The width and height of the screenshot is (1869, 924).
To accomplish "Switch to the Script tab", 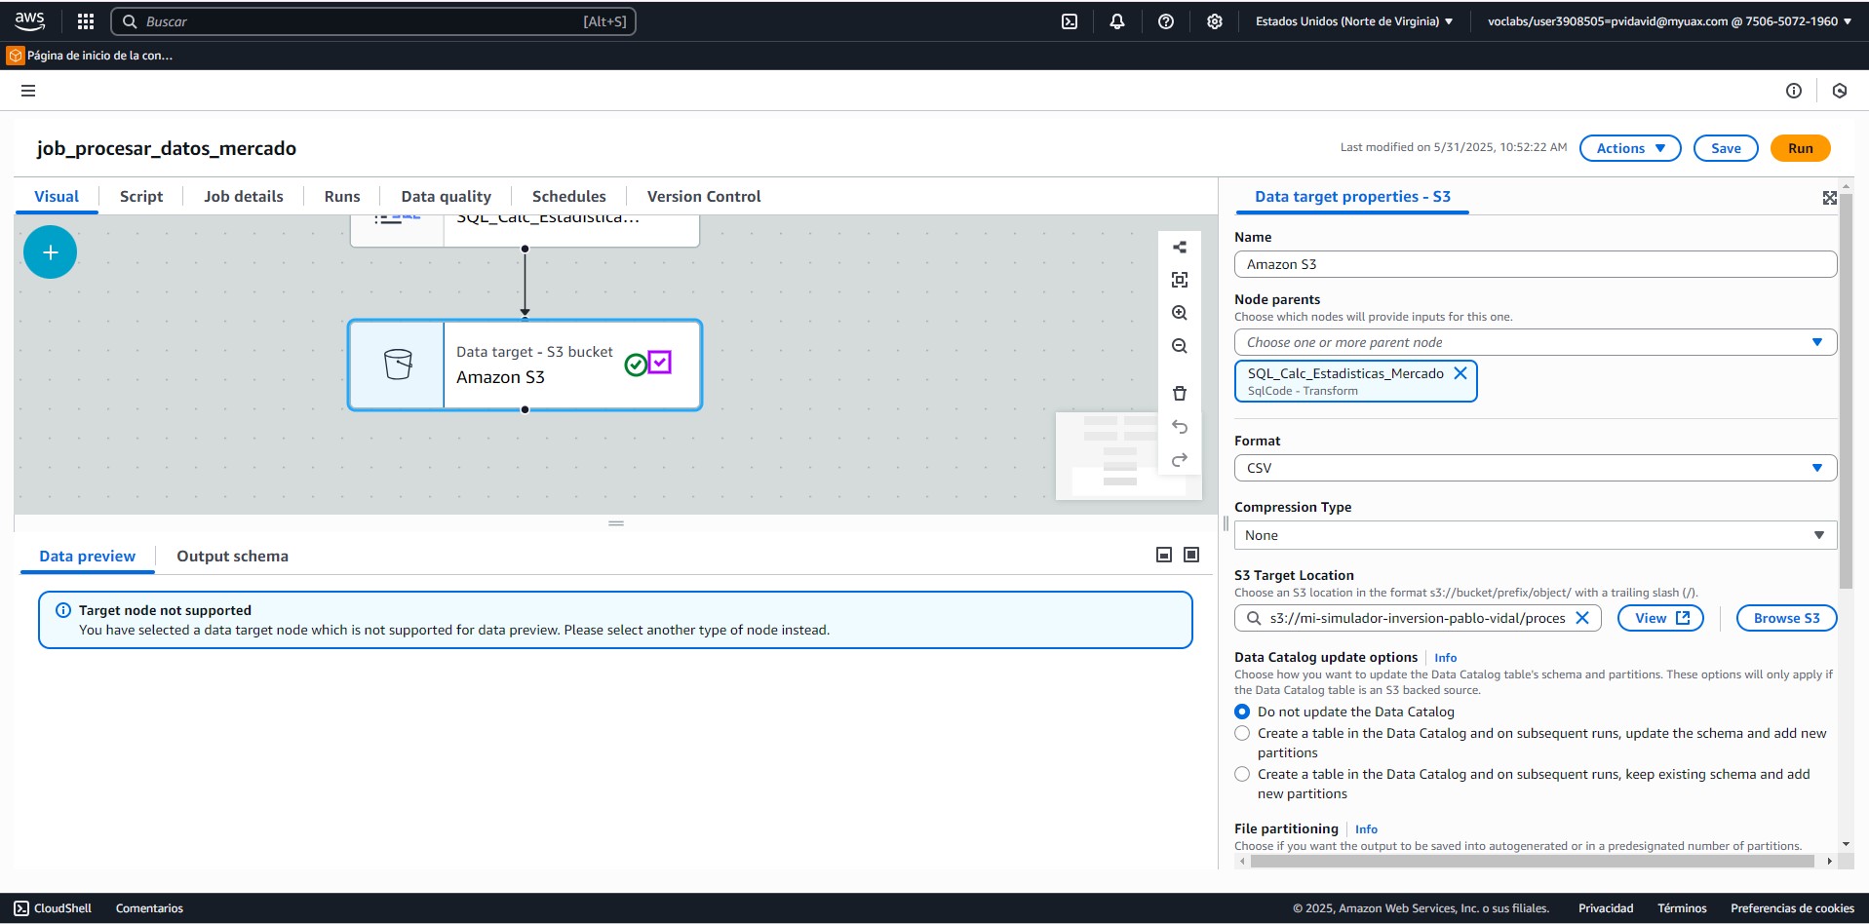I will 141,196.
